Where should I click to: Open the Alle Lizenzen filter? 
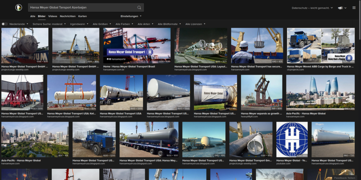195,24
